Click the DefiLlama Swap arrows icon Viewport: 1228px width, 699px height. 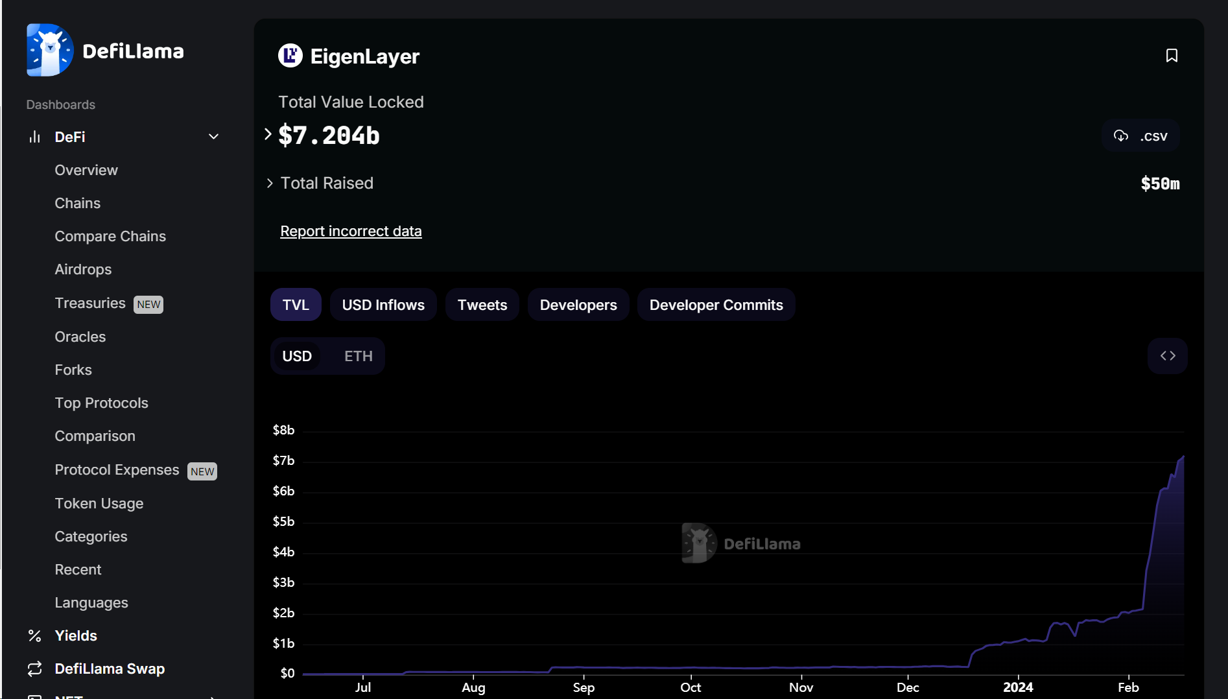point(35,669)
